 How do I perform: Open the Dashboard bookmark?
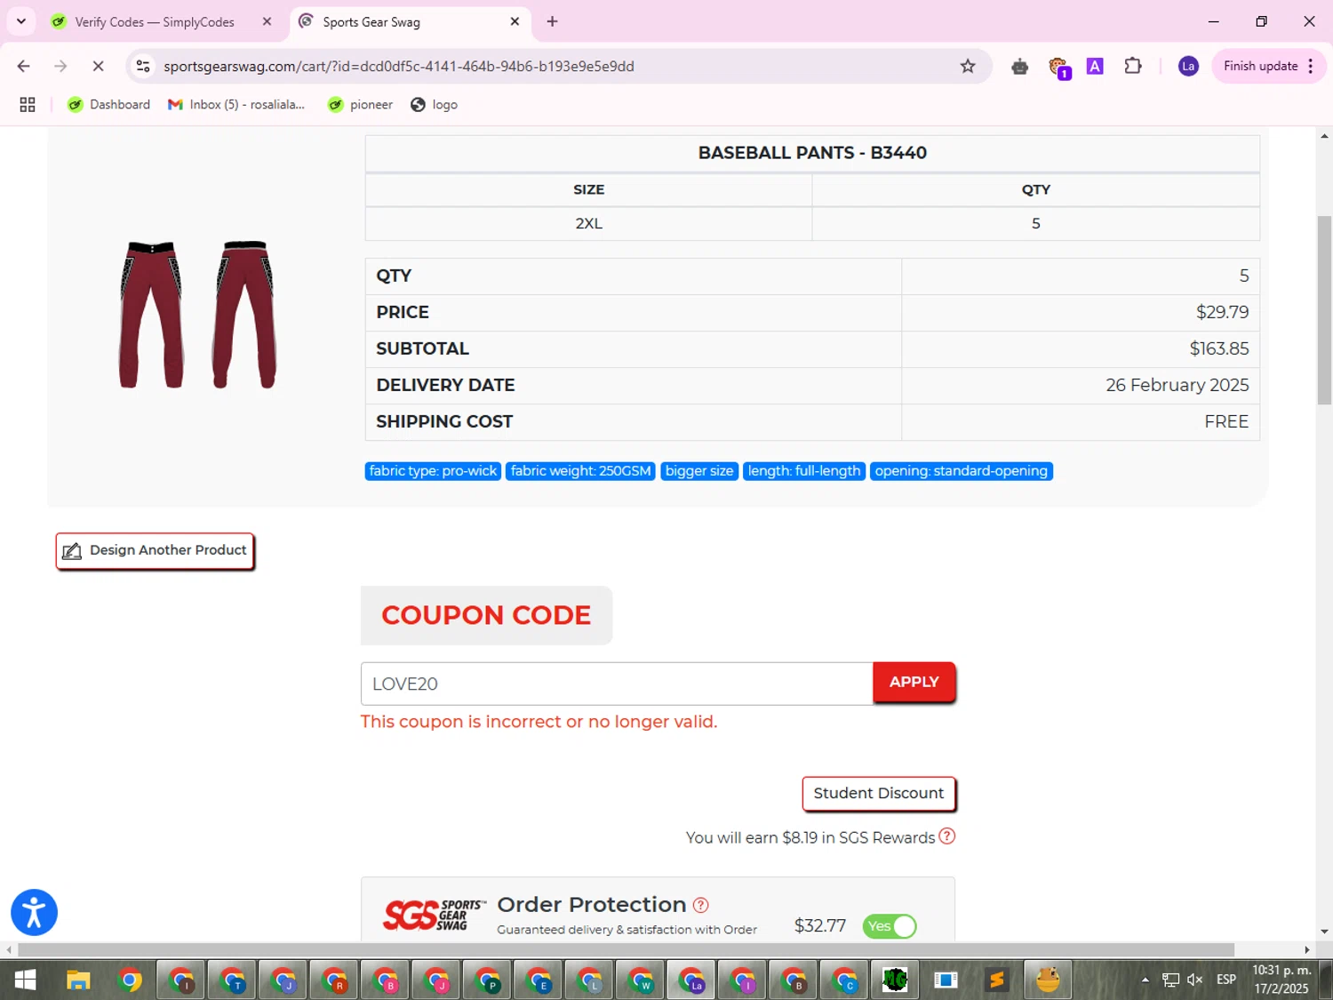point(109,105)
